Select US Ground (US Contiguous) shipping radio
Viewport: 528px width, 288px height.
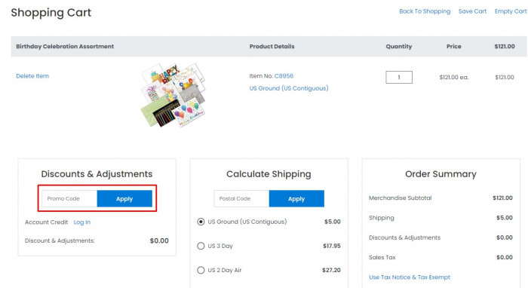[201, 222]
